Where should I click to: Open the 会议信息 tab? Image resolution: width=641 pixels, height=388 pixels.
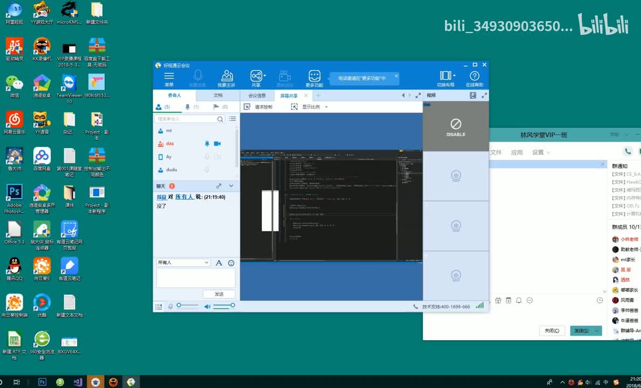pos(257,96)
